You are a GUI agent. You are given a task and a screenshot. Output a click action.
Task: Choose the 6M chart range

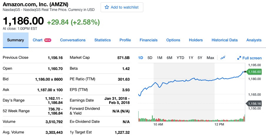point(169,58)
